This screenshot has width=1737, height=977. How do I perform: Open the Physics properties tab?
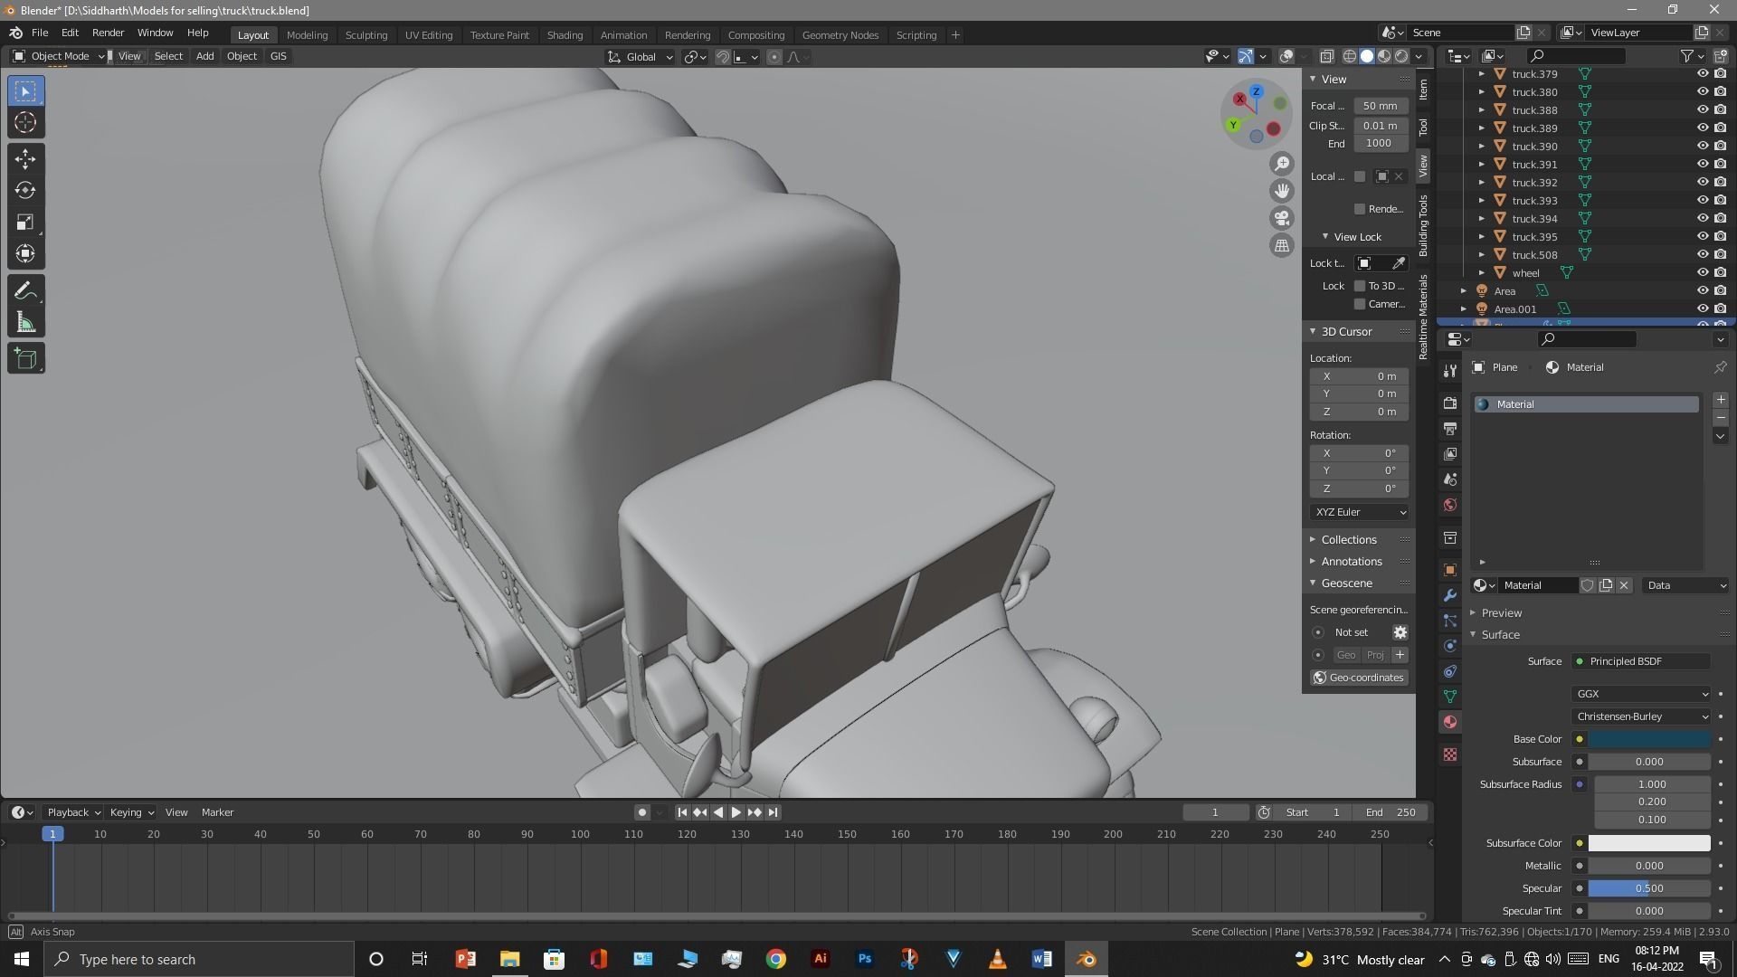pyautogui.click(x=1450, y=646)
